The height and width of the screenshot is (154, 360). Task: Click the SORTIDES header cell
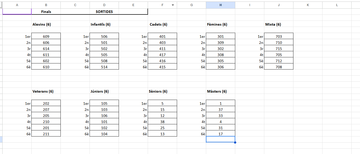pos(104,12)
